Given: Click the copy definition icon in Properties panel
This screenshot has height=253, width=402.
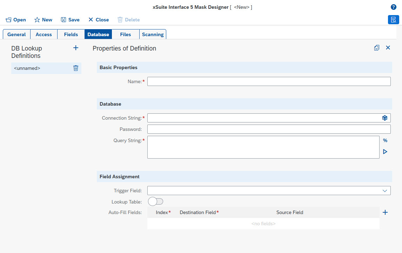Looking at the screenshot, I should [377, 48].
